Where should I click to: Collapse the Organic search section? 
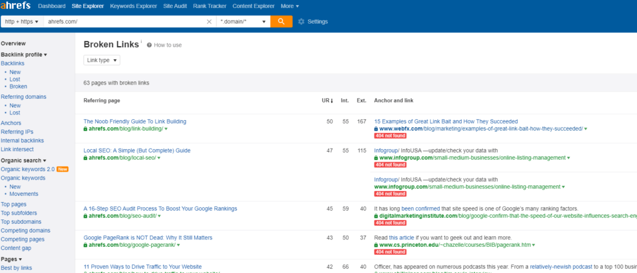coord(24,160)
